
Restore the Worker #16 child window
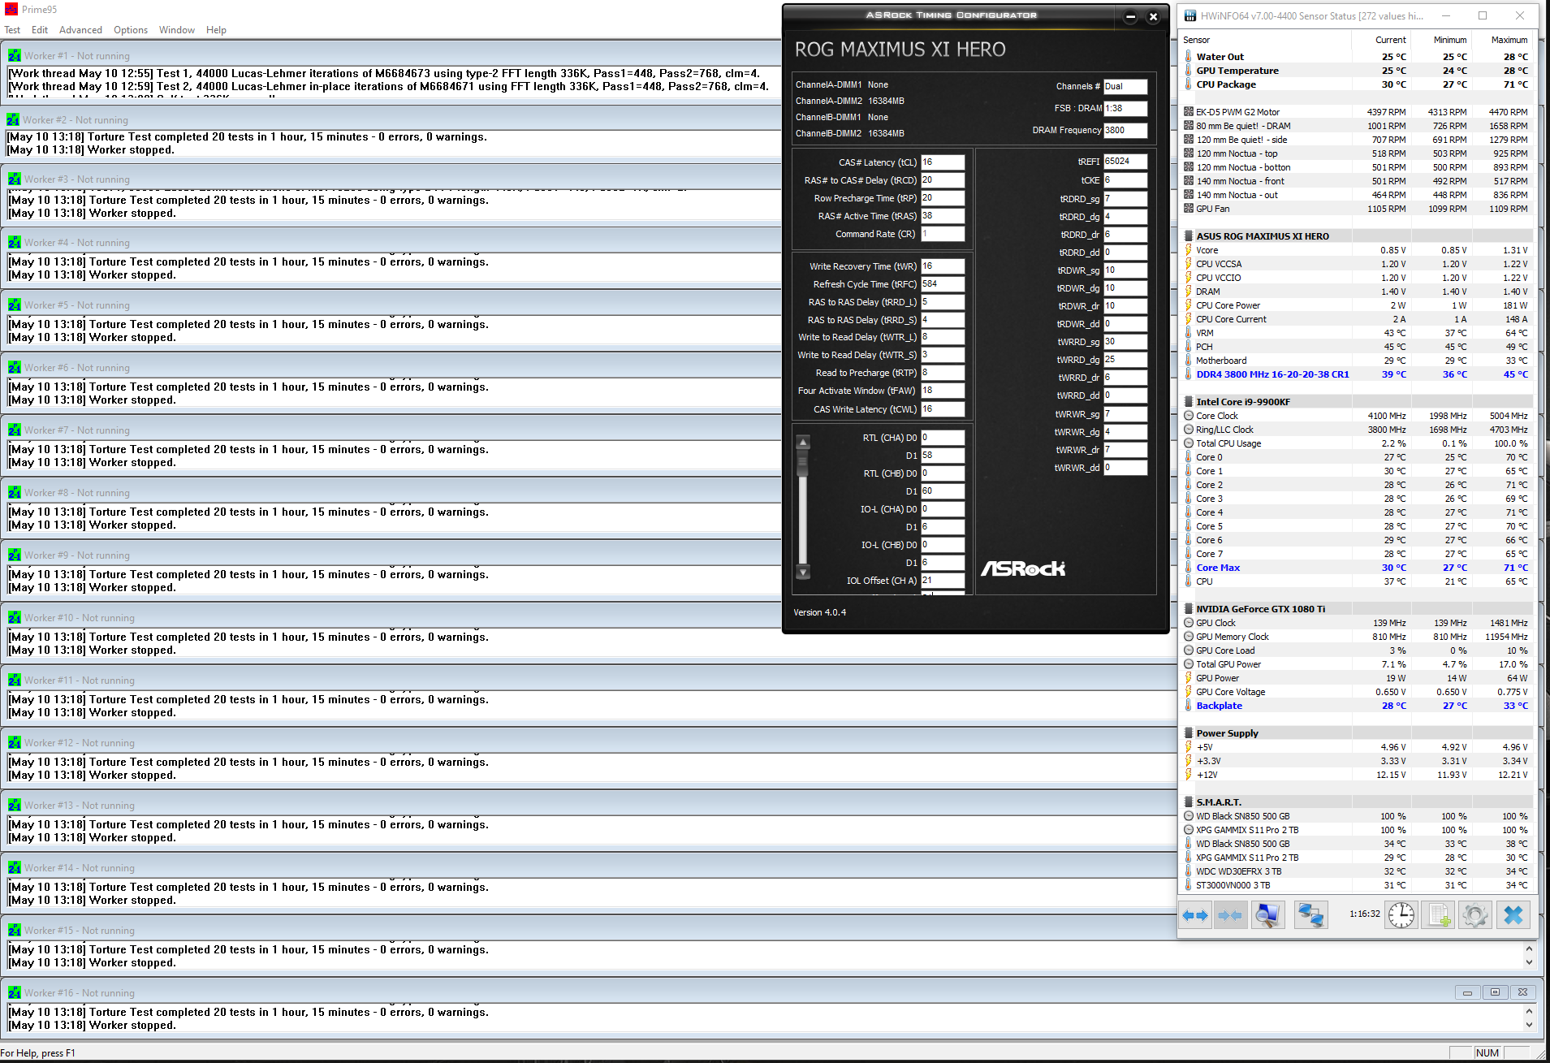1495,992
